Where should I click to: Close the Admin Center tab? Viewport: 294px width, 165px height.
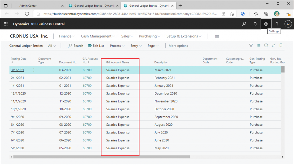click(x=62, y=6)
